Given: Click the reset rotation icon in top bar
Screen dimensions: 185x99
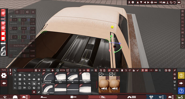Looking at the screenshot, I should pos(175,2).
